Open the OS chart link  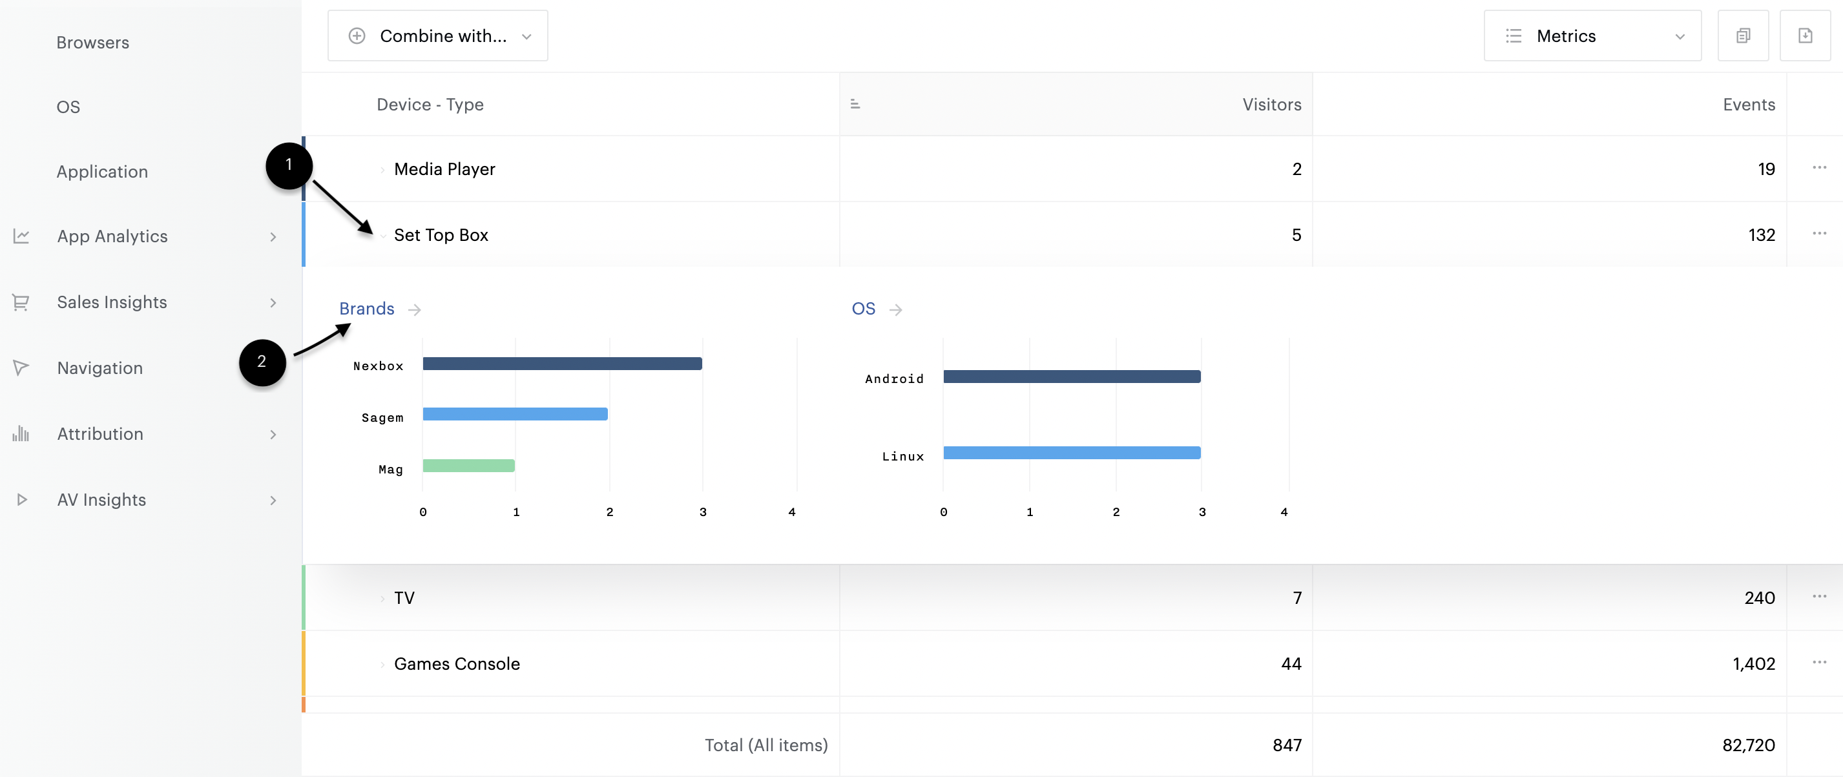(863, 309)
